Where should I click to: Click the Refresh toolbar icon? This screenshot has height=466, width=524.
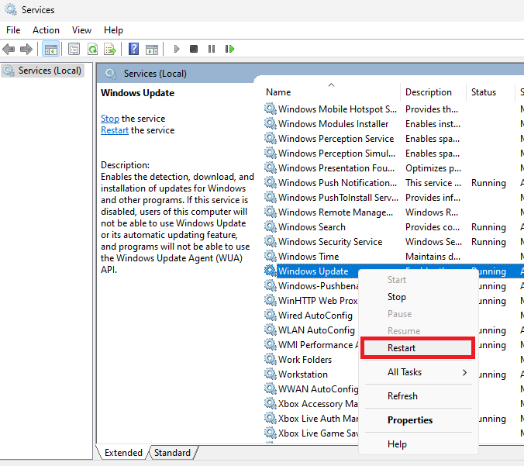92,49
